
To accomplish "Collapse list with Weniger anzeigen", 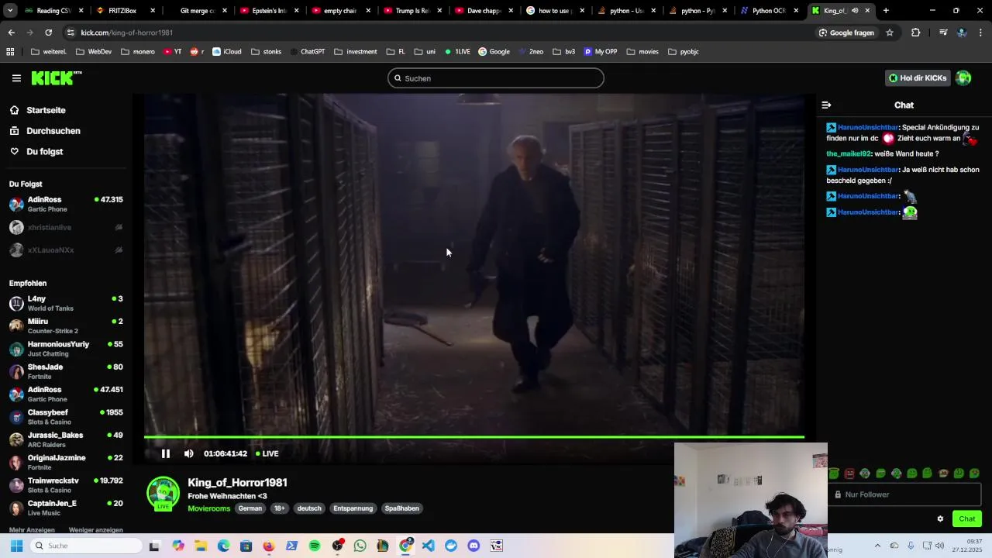I will coord(96,530).
